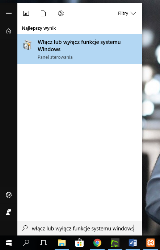The image size is (160, 250).
Task: Click the taskbar search magnifier
Action: (26, 243)
